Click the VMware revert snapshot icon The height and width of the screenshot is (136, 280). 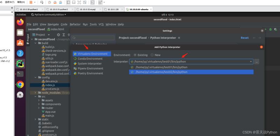55,2
